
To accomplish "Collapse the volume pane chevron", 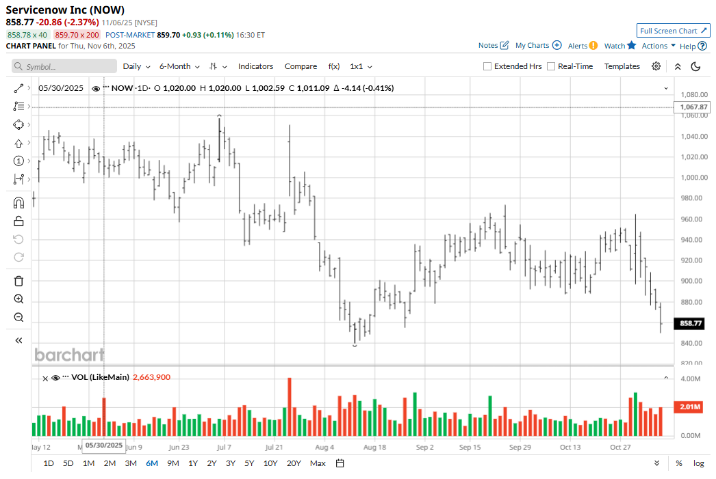I will point(666,378).
